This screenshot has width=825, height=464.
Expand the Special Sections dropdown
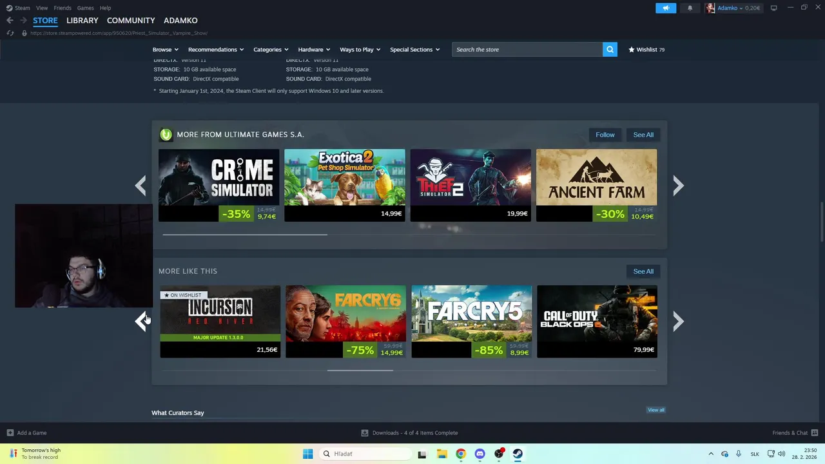pos(414,50)
